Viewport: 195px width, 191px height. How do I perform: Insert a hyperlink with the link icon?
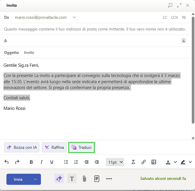(144, 162)
